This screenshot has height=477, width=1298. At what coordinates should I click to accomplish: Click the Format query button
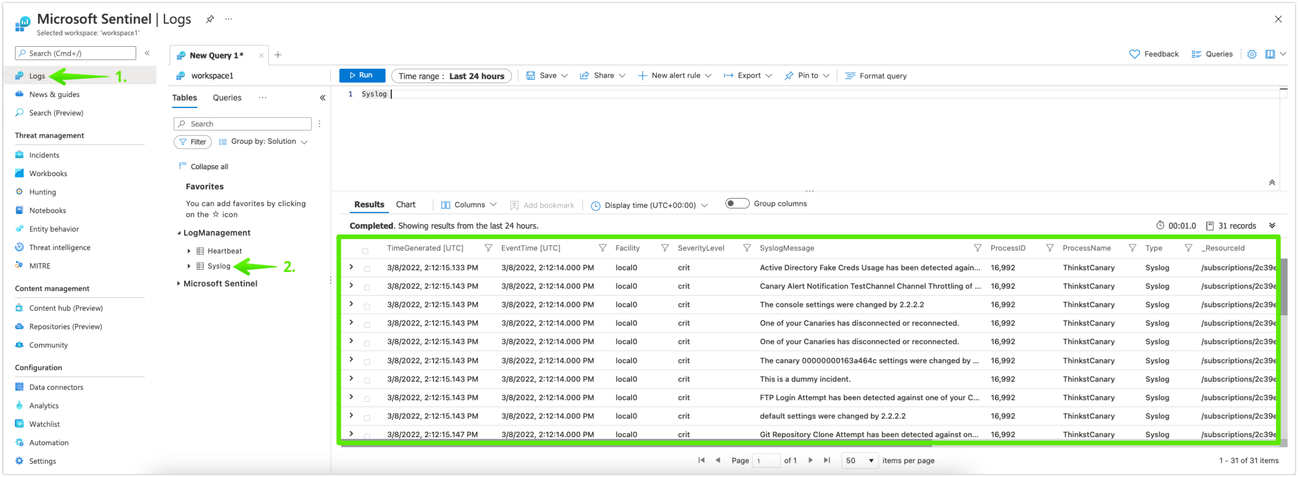[876, 76]
